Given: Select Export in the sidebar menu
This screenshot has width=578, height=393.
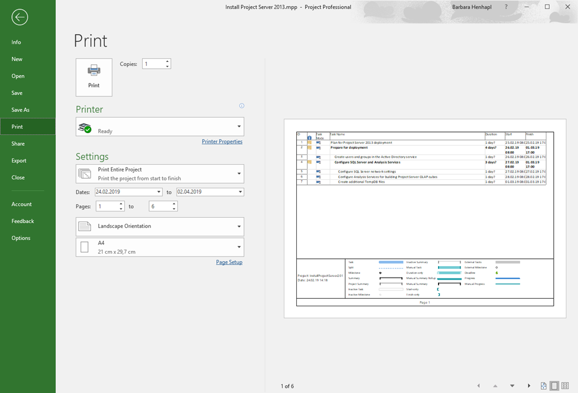Looking at the screenshot, I should pos(19,161).
